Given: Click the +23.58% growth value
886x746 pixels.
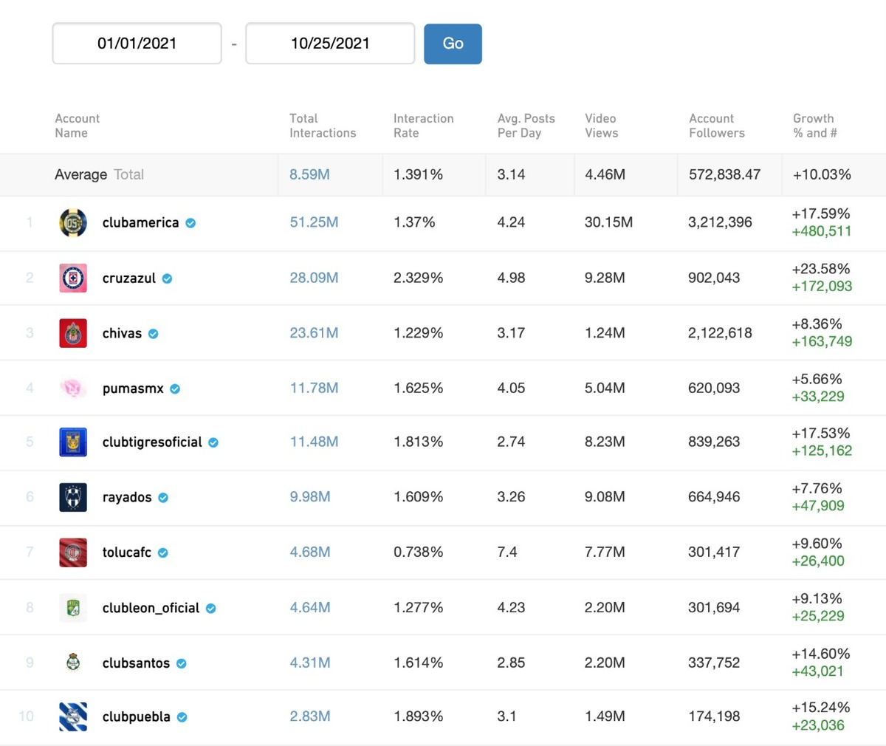Looking at the screenshot, I should tap(821, 269).
